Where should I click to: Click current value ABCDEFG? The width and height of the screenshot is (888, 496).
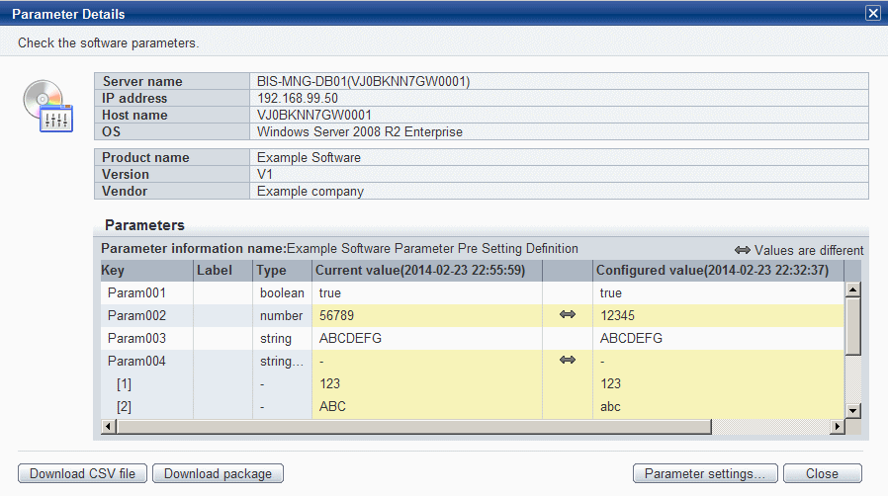pos(351,338)
